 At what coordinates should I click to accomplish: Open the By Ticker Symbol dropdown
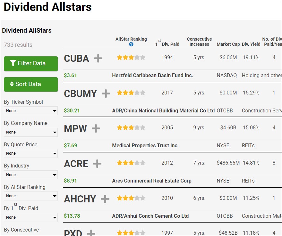point(31,111)
